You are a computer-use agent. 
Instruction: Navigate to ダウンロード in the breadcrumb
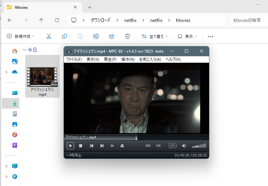click(100, 20)
